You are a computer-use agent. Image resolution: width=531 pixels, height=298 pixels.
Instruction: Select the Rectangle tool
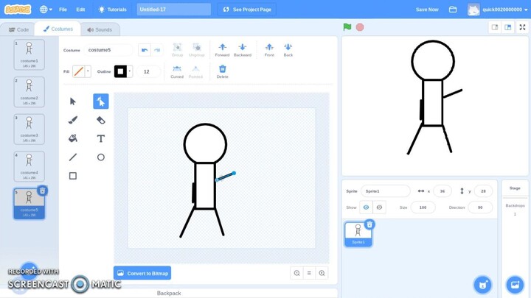73,176
